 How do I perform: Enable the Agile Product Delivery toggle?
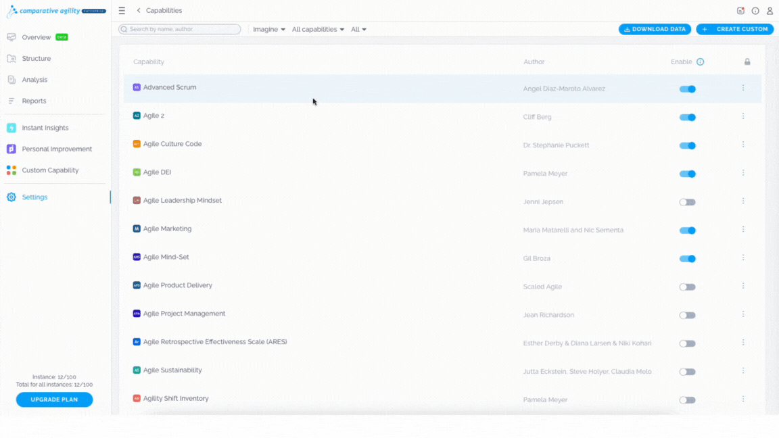(x=688, y=287)
